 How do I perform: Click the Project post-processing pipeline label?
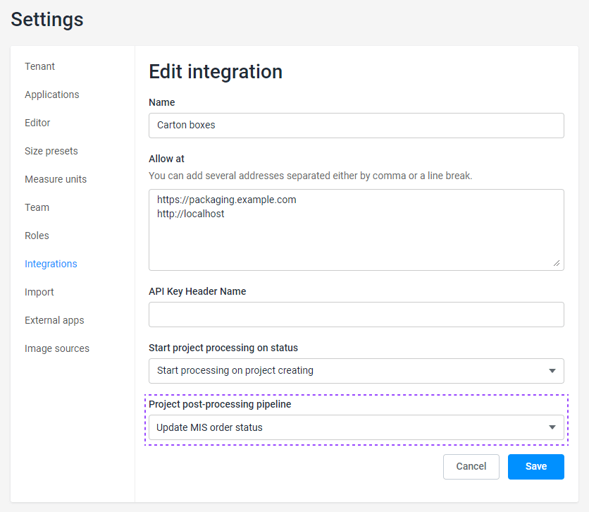coord(220,405)
